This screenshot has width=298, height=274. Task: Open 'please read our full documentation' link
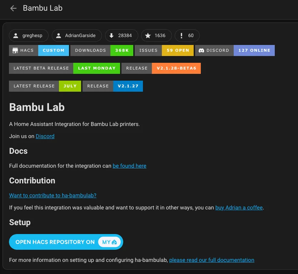(212, 260)
